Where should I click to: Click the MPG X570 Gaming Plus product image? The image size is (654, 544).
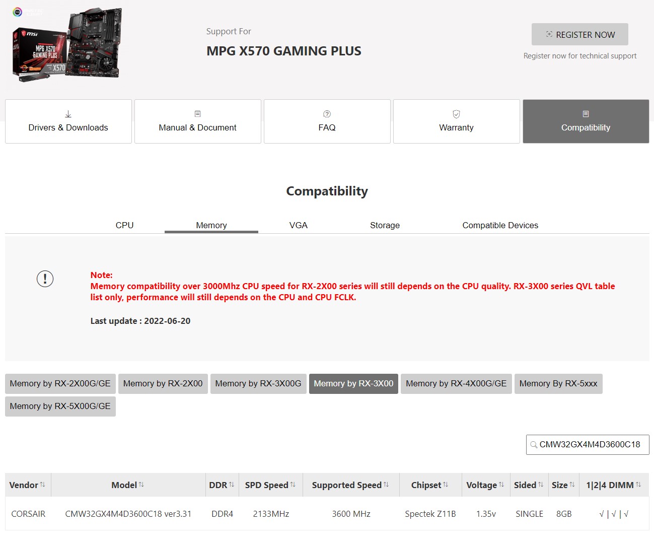67,45
